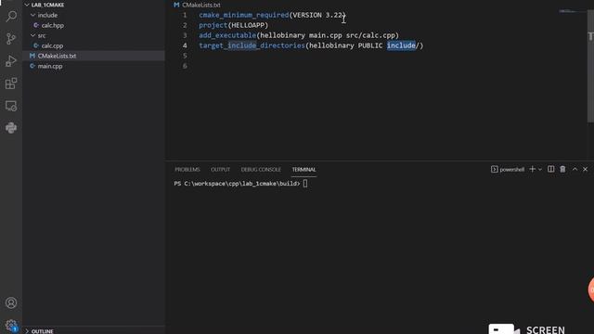Click add_executable on line 3
This screenshot has height=334, width=594.
click(227, 35)
